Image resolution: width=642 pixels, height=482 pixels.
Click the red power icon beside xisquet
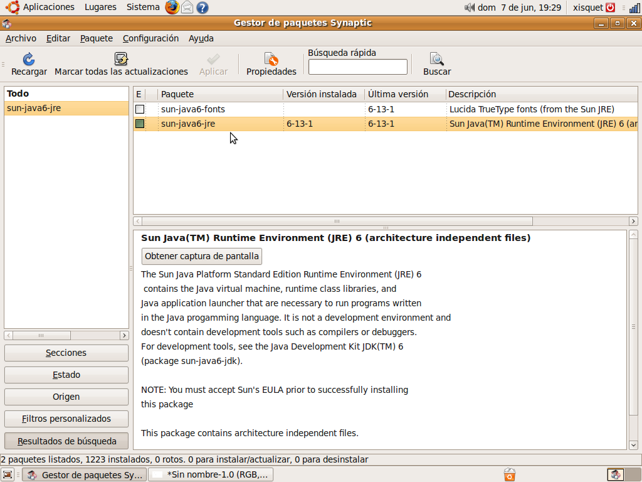611,8
